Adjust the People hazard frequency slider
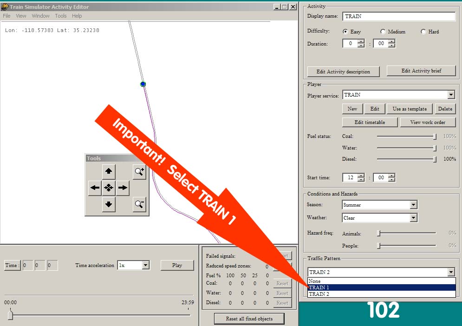462x326 pixels. point(379,245)
